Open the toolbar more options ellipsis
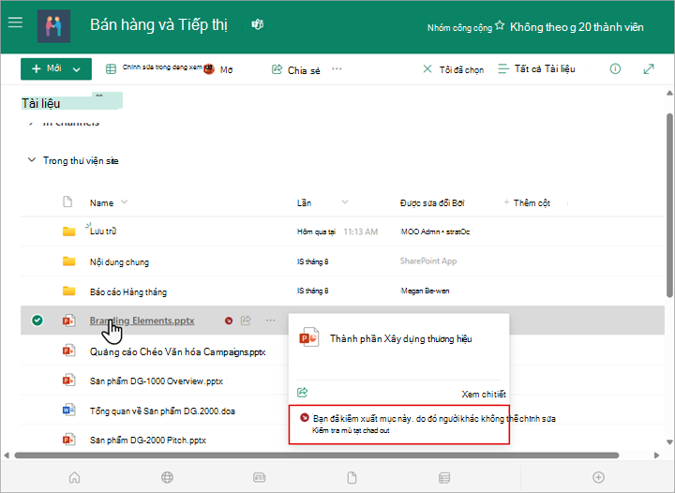This screenshot has width=675, height=493. click(337, 68)
